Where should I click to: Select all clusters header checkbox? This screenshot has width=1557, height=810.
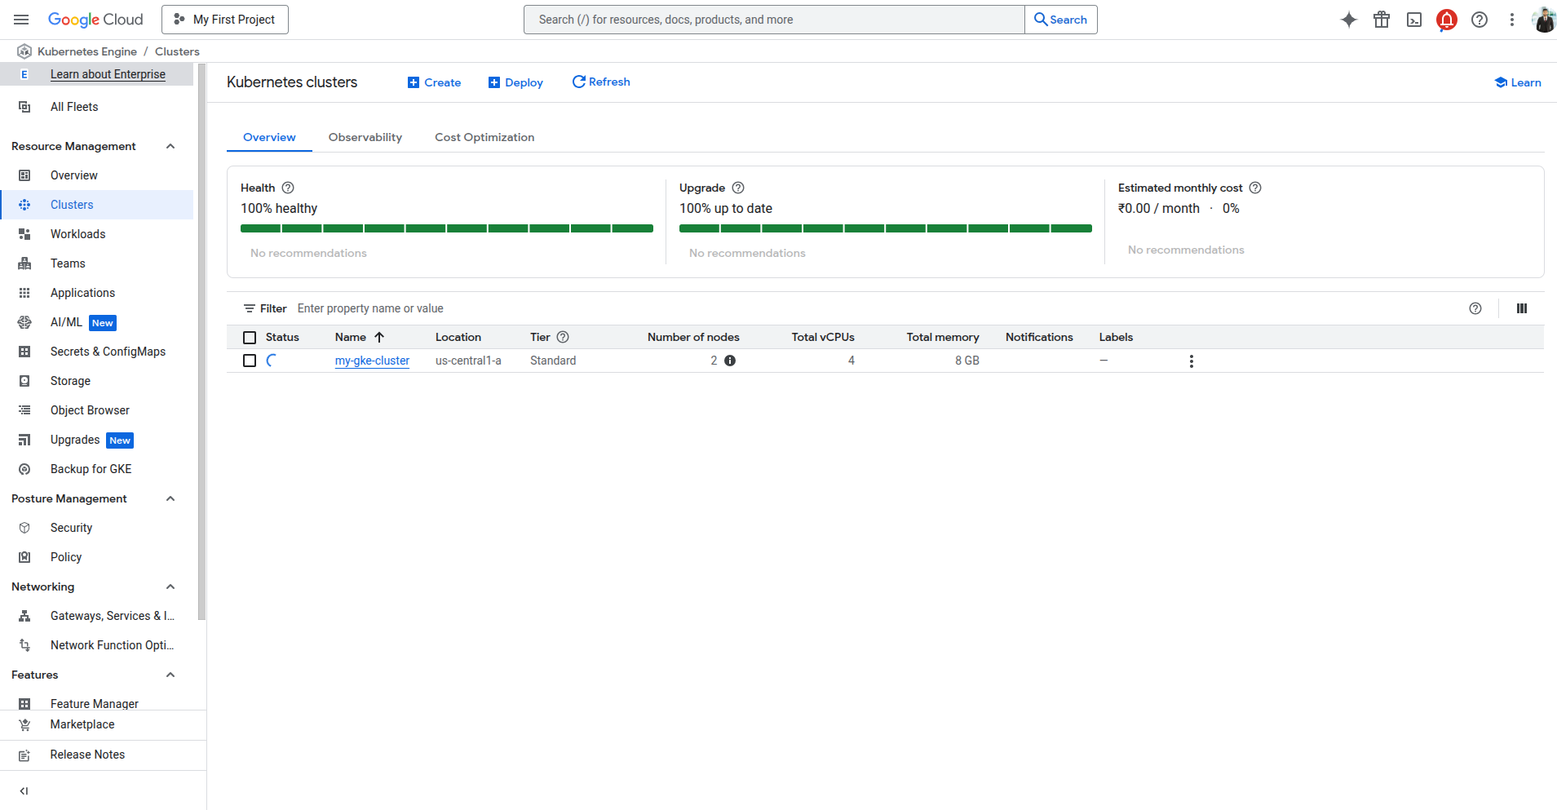[250, 338]
